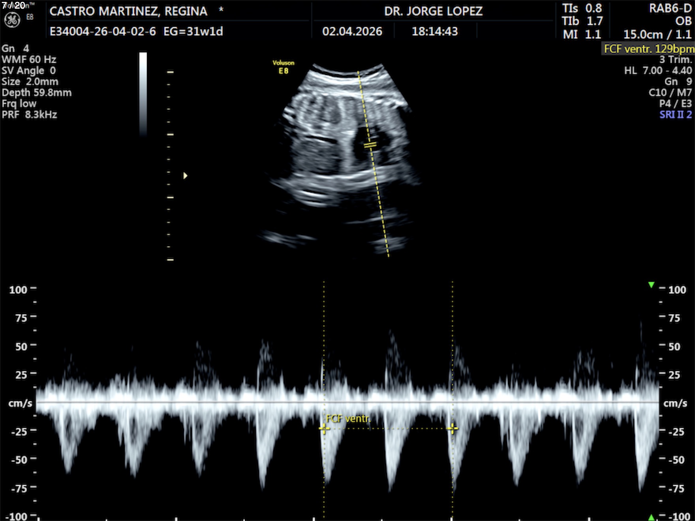The width and height of the screenshot is (695, 521).
Task: Click the patient name Castro Martinez, Regina
Action: [x=128, y=11]
